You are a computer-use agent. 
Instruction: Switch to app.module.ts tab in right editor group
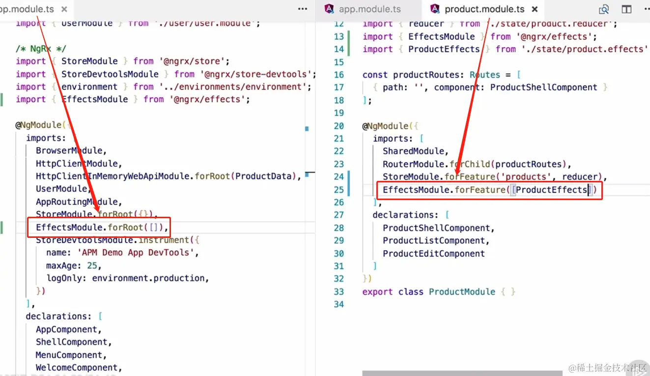(x=370, y=9)
